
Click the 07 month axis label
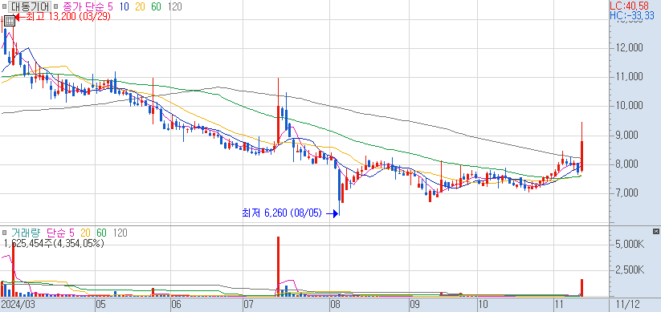tap(249, 305)
